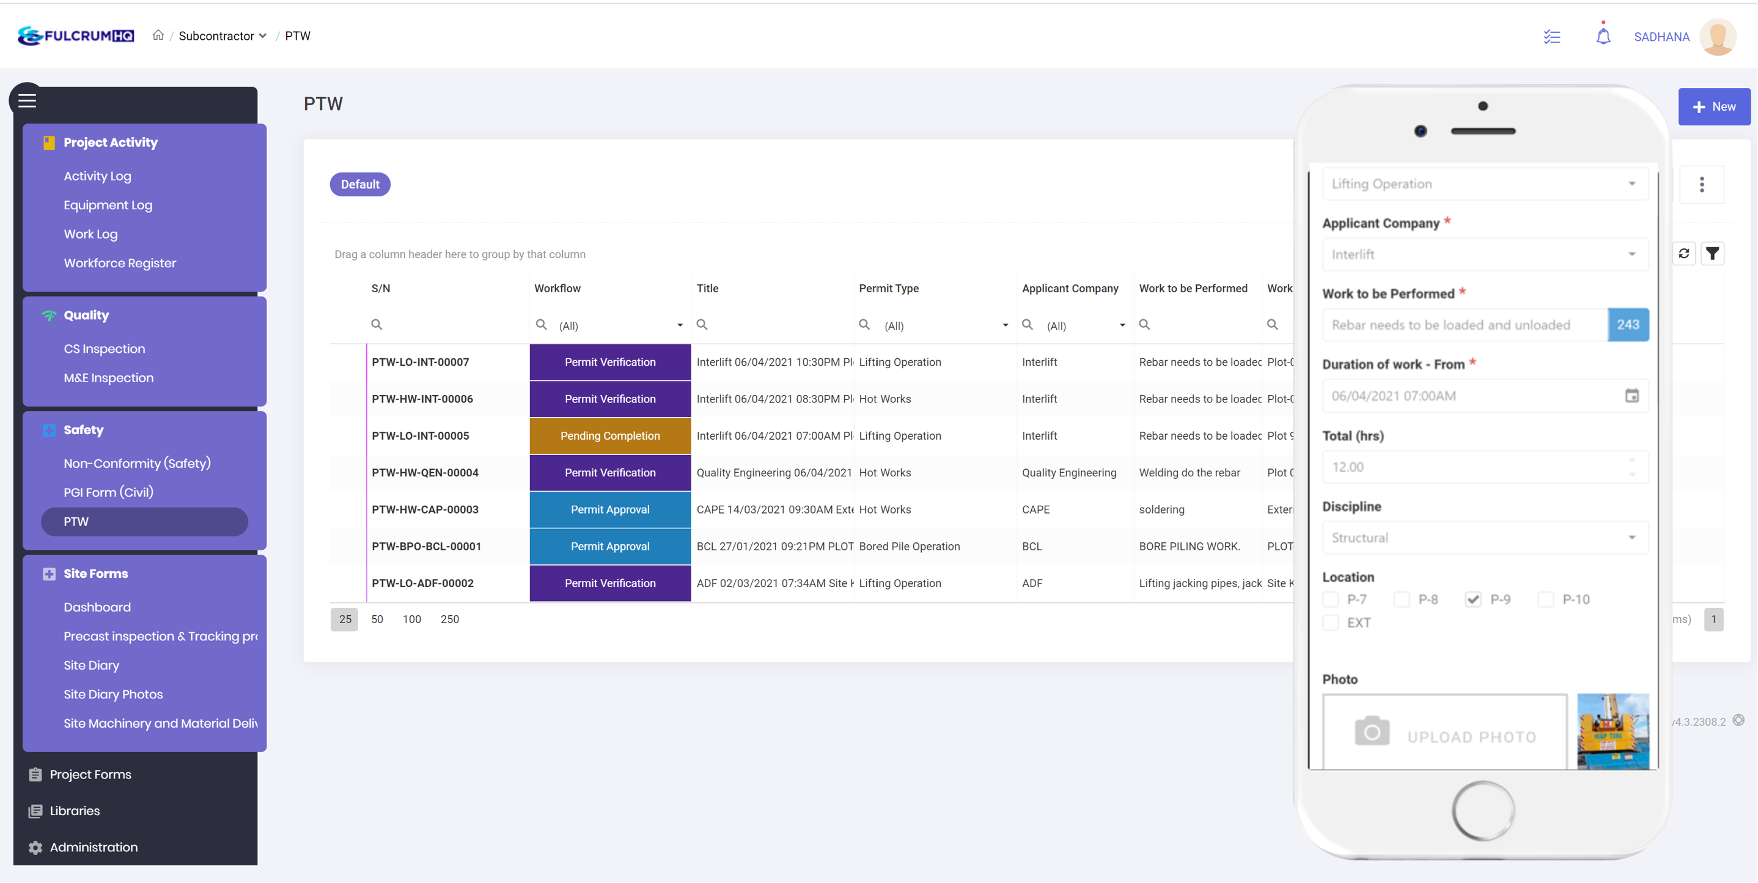Set page size to 250
1758x883 pixels.
pyautogui.click(x=450, y=619)
